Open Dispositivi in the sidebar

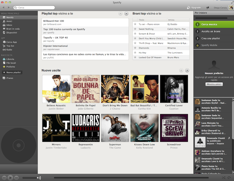point(12,33)
